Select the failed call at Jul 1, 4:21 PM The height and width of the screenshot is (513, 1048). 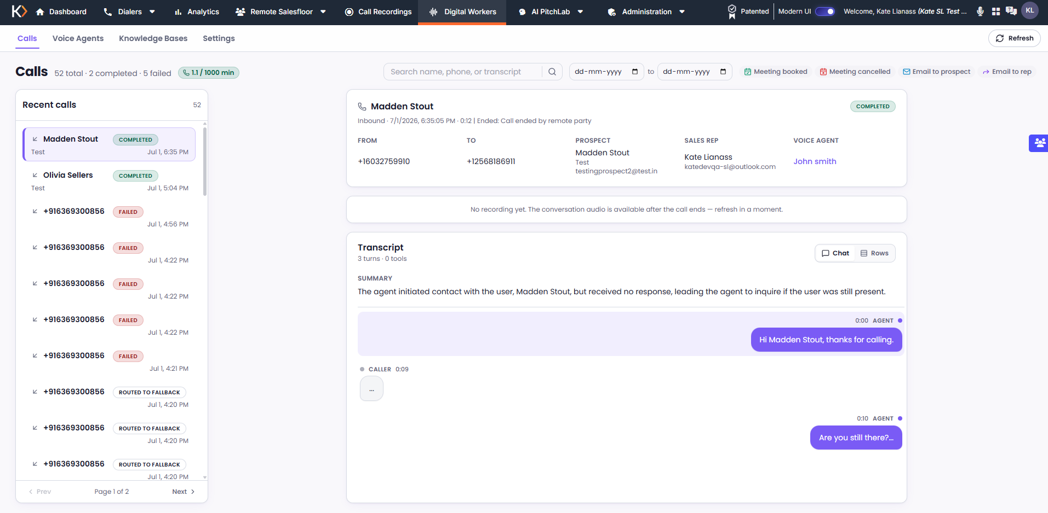point(109,362)
